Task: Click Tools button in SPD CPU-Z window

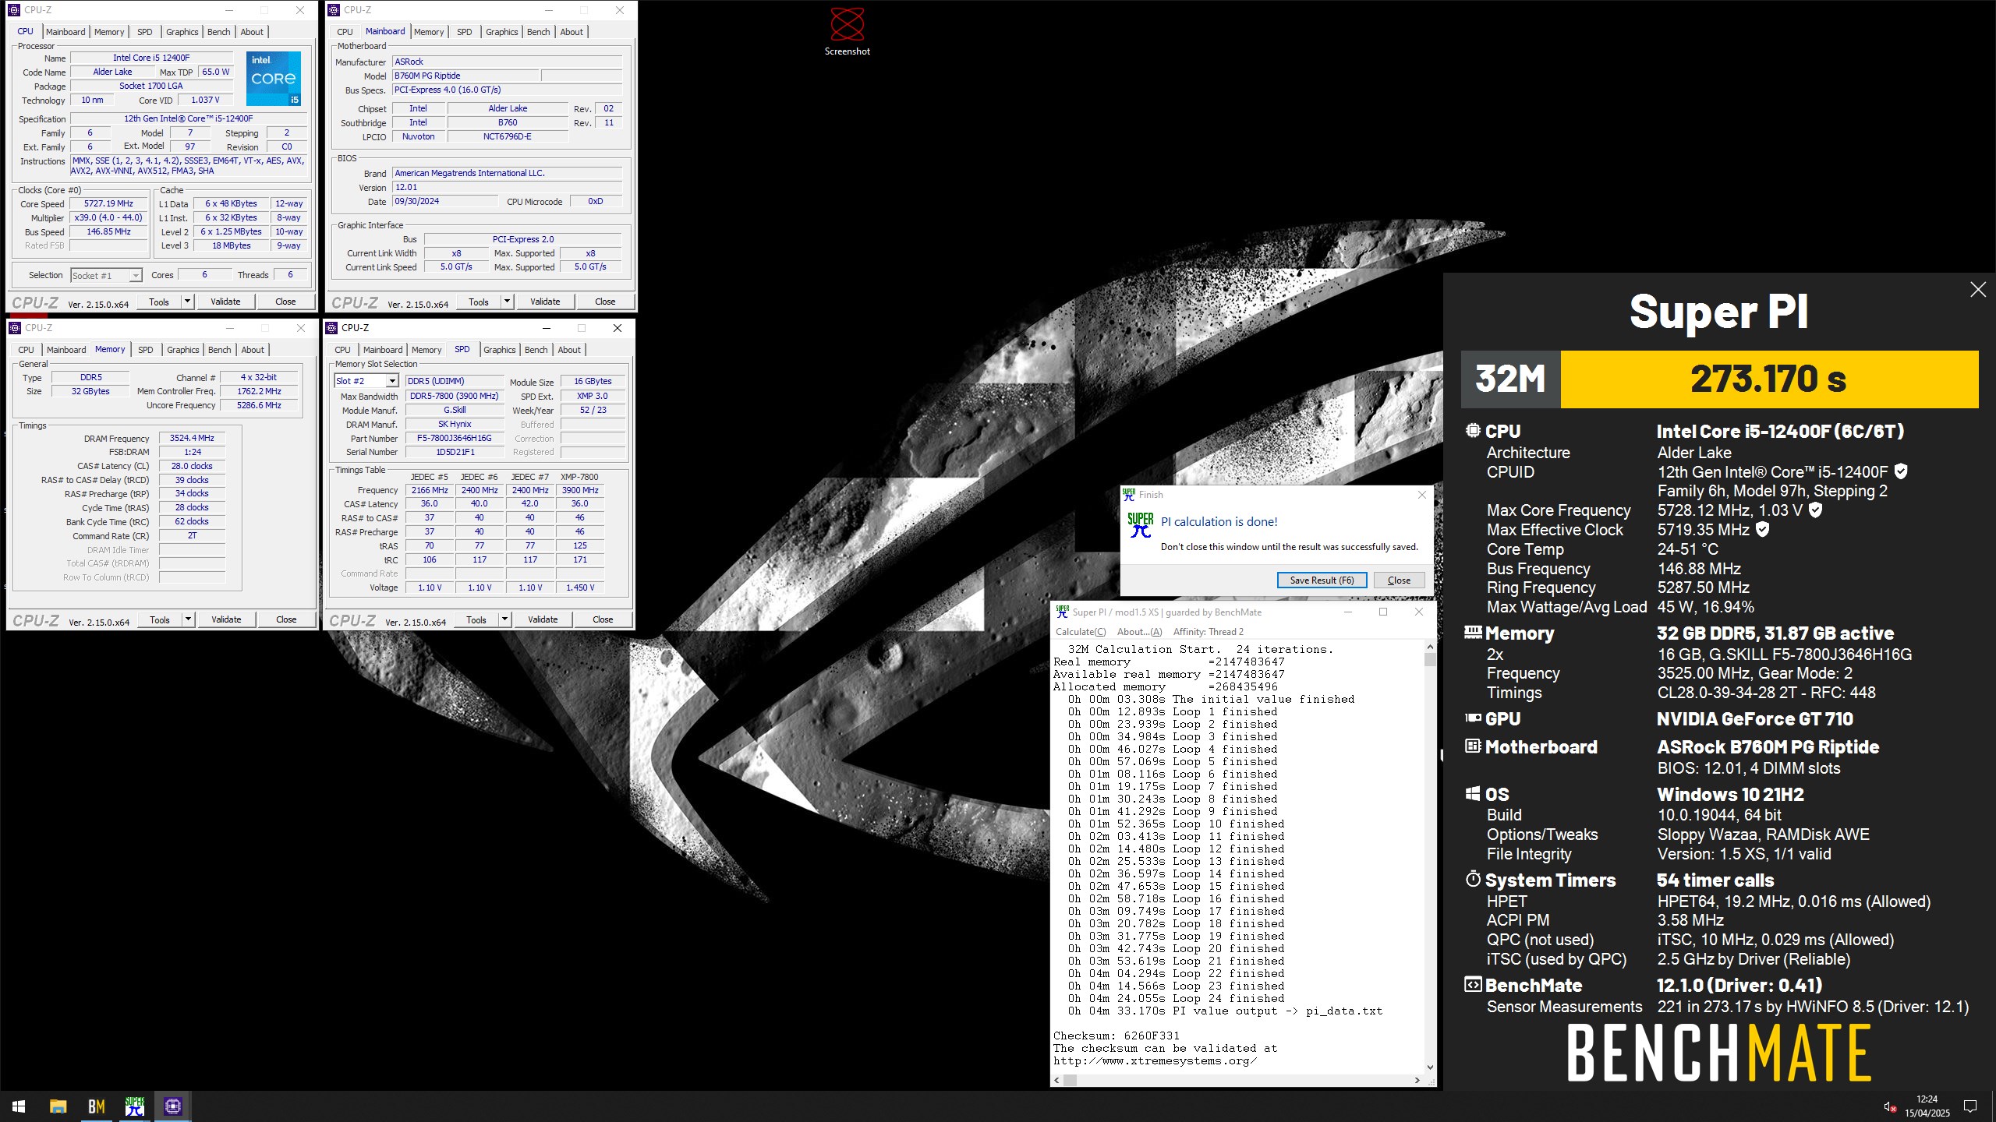Action: point(476,619)
